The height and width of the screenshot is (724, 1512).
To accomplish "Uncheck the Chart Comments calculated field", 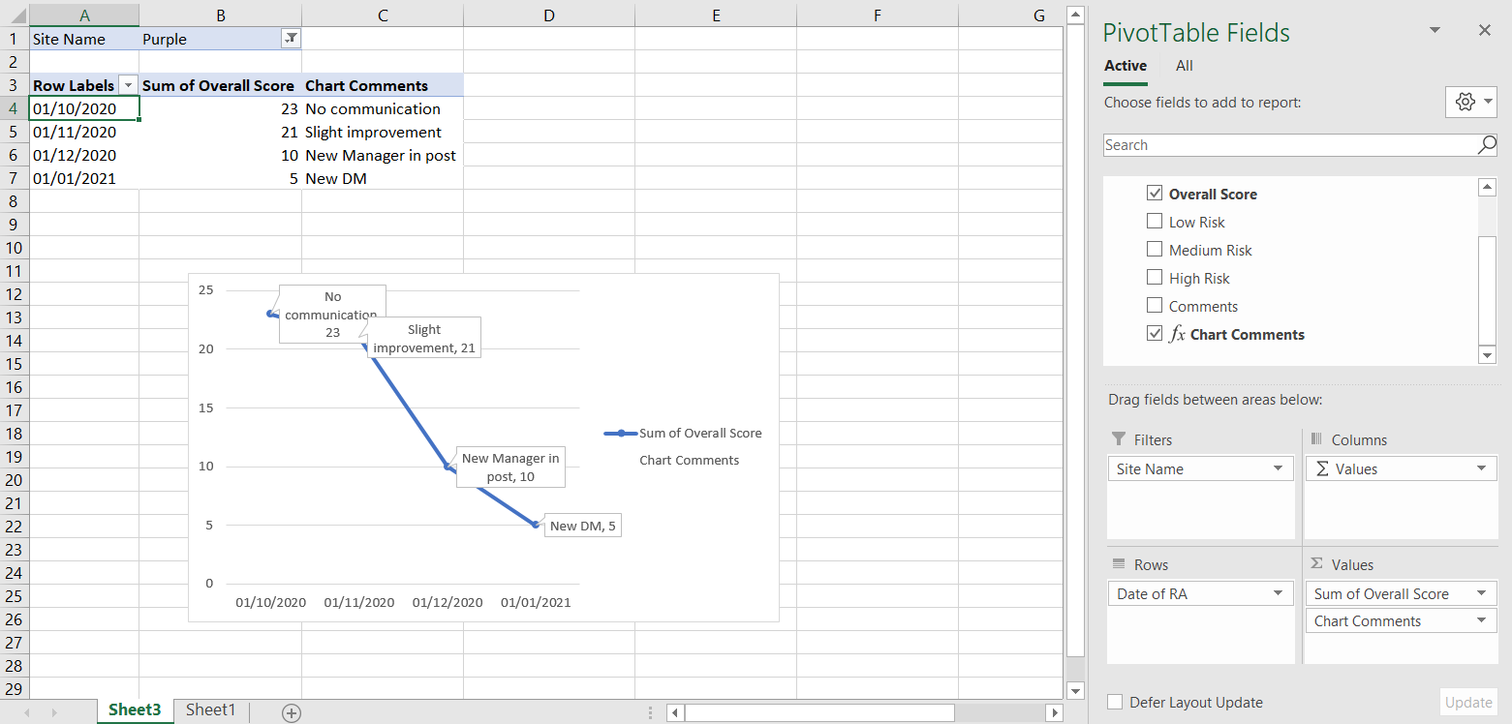I will tap(1155, 334).
